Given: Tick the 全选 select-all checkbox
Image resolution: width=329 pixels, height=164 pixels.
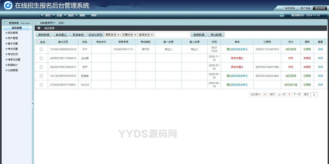Looking at the screenshot, I should (39, 42).
